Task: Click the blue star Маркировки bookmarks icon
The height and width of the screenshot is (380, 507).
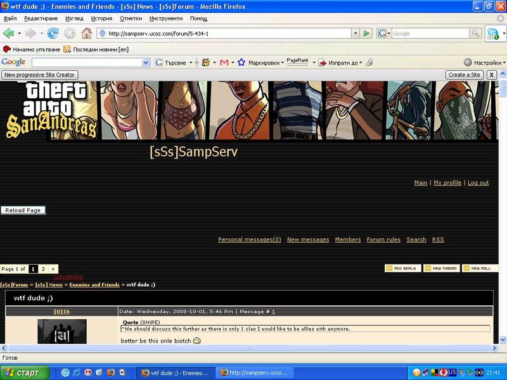Action: [241, 62]
